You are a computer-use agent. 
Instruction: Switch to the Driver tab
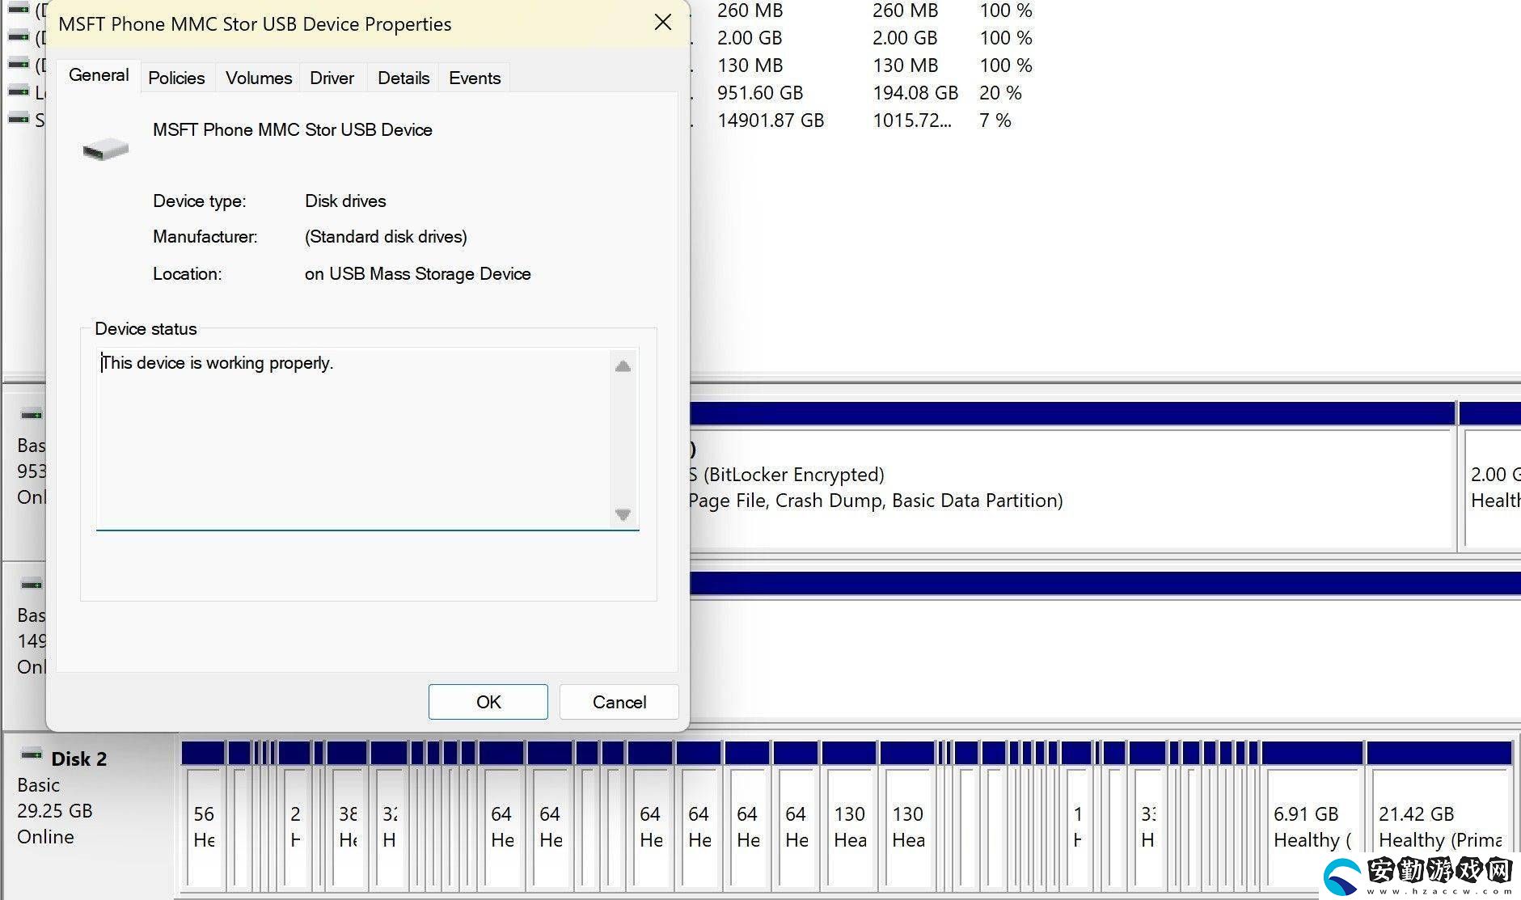(x=332, y=78)
